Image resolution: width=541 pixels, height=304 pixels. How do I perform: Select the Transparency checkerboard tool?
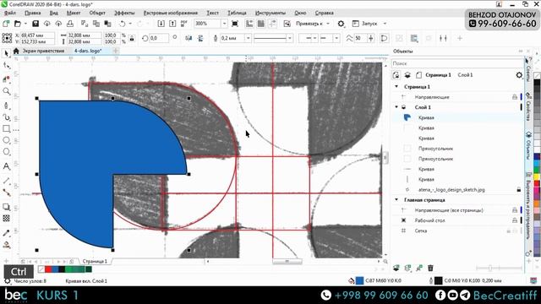(x=6, y=219)
